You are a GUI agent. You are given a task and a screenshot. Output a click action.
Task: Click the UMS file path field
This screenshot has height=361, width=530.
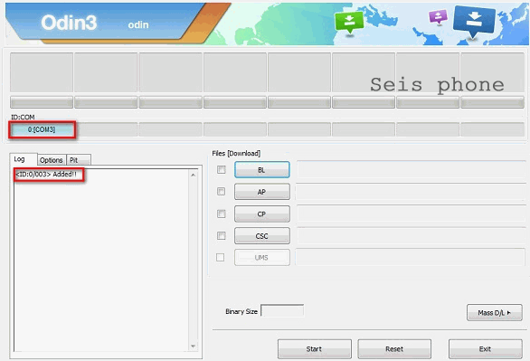(411, 257)
